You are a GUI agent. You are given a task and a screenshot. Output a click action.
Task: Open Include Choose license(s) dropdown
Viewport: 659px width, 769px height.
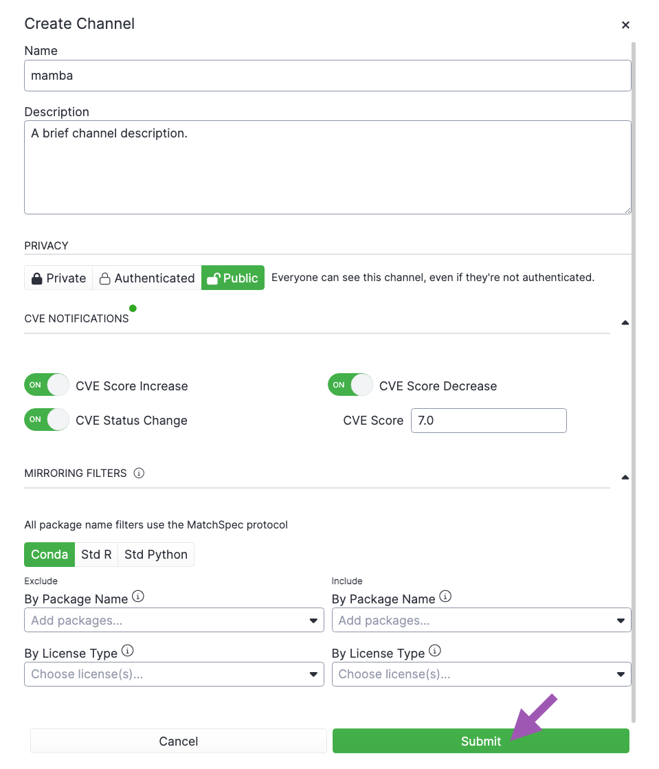point(482,674)
